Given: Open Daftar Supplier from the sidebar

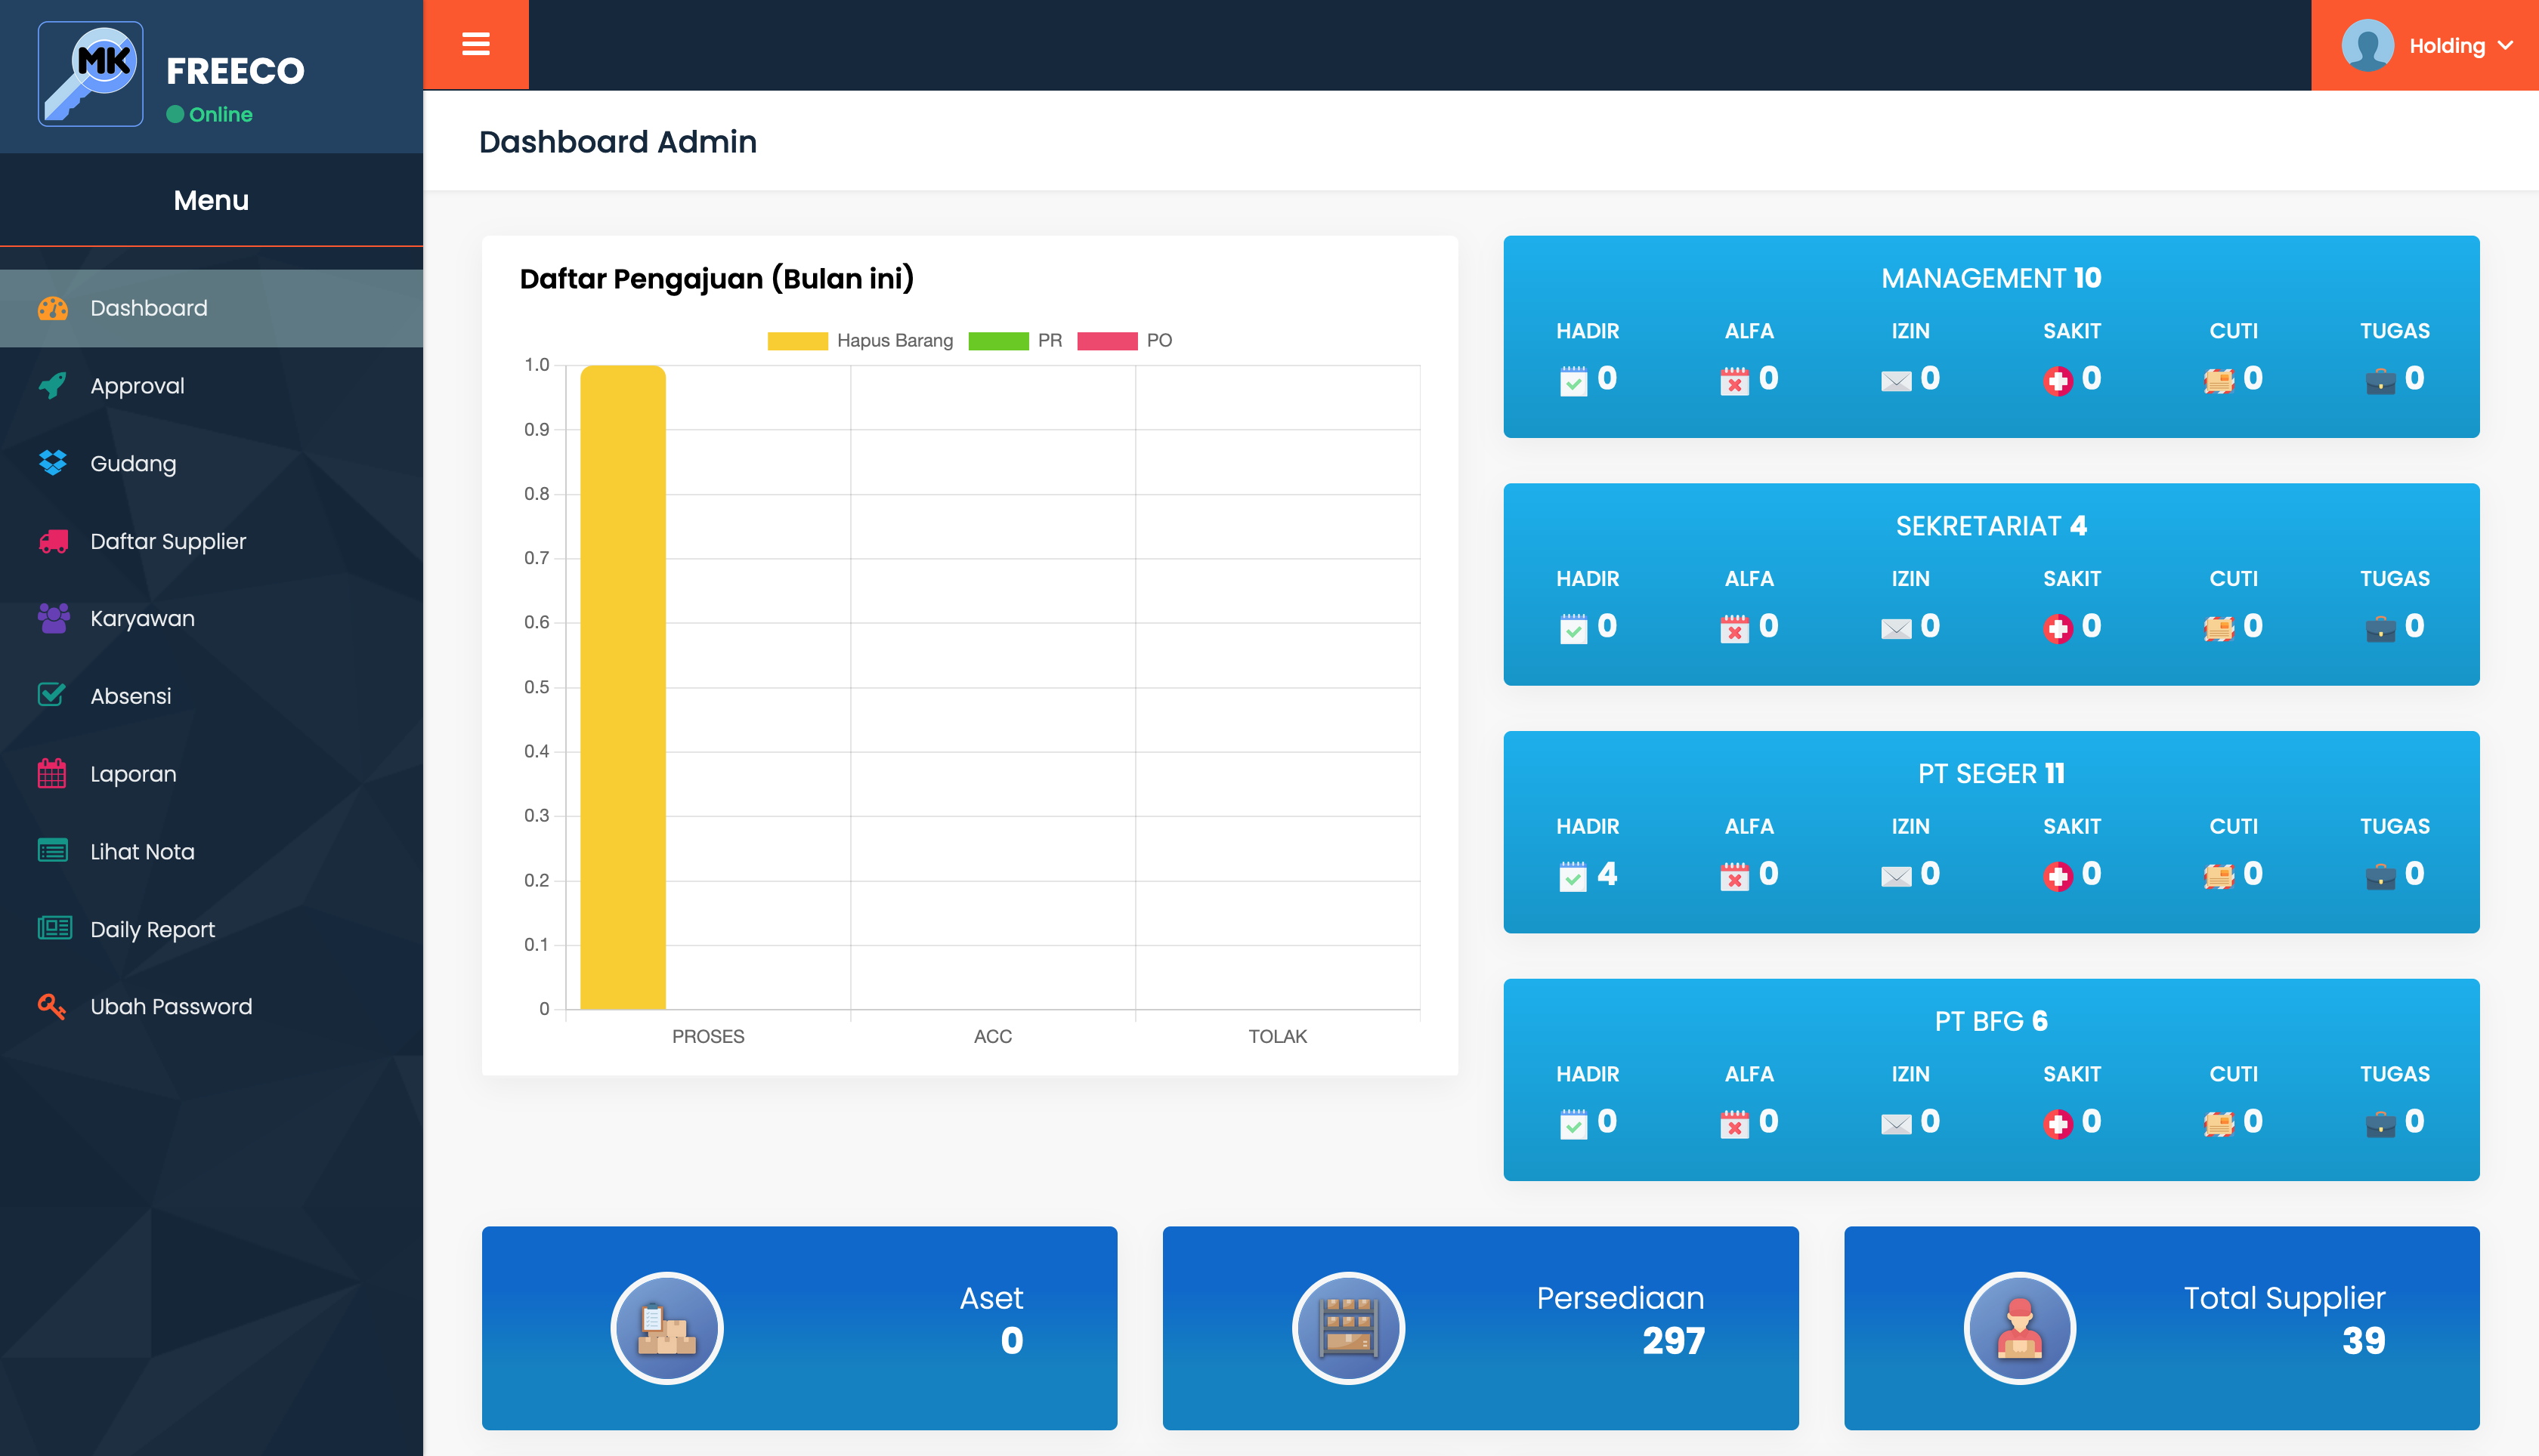Looking at the screenshot, I should [211, 541].
